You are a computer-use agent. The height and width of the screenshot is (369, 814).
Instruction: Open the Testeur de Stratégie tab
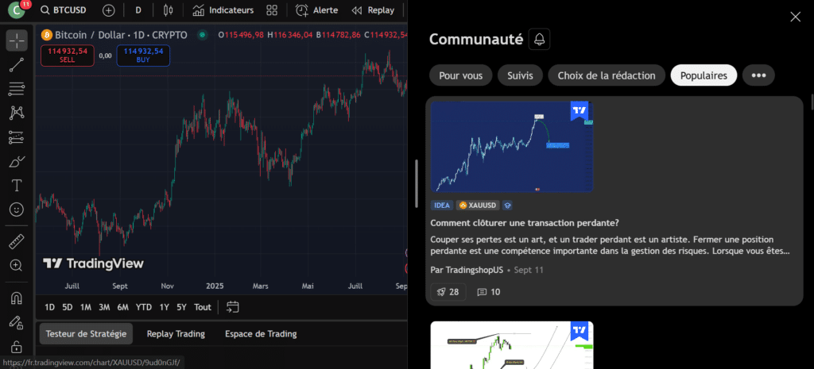(86, 334)
